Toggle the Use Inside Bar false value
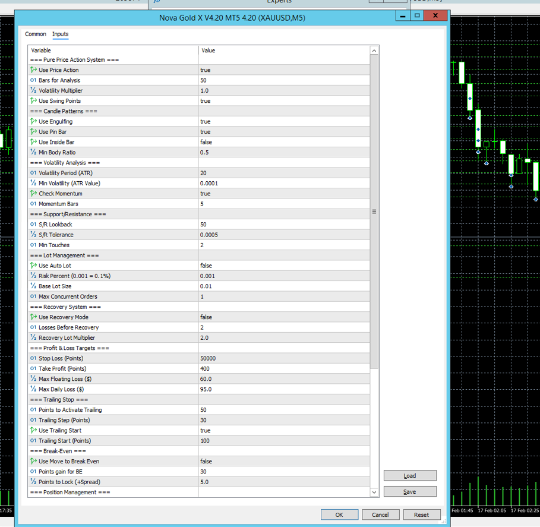 [x=284, y=142]
